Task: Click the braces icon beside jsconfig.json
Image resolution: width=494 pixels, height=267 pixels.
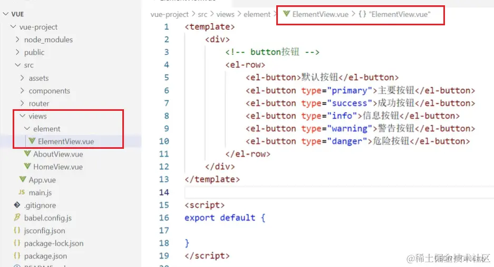Action: (17, 231)
